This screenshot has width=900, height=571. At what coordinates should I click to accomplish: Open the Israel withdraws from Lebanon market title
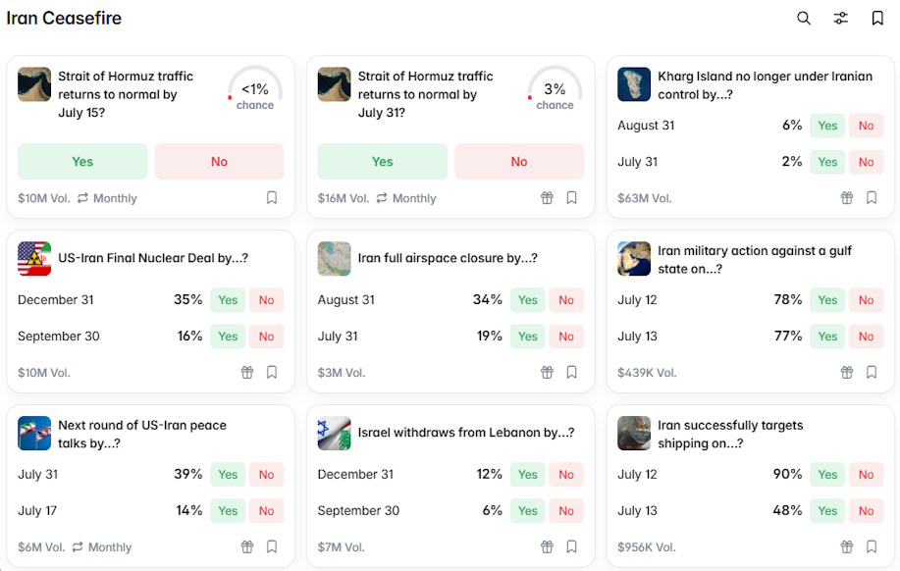[x=466, y=433]
